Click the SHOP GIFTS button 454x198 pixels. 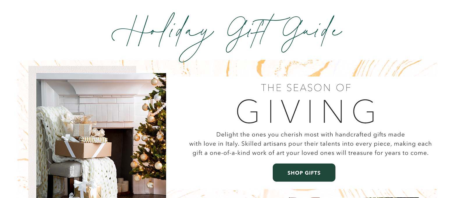[x=304, y=172]
